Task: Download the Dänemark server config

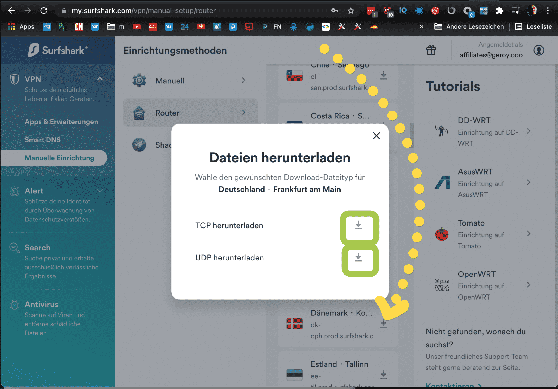Action: point(384,324)
